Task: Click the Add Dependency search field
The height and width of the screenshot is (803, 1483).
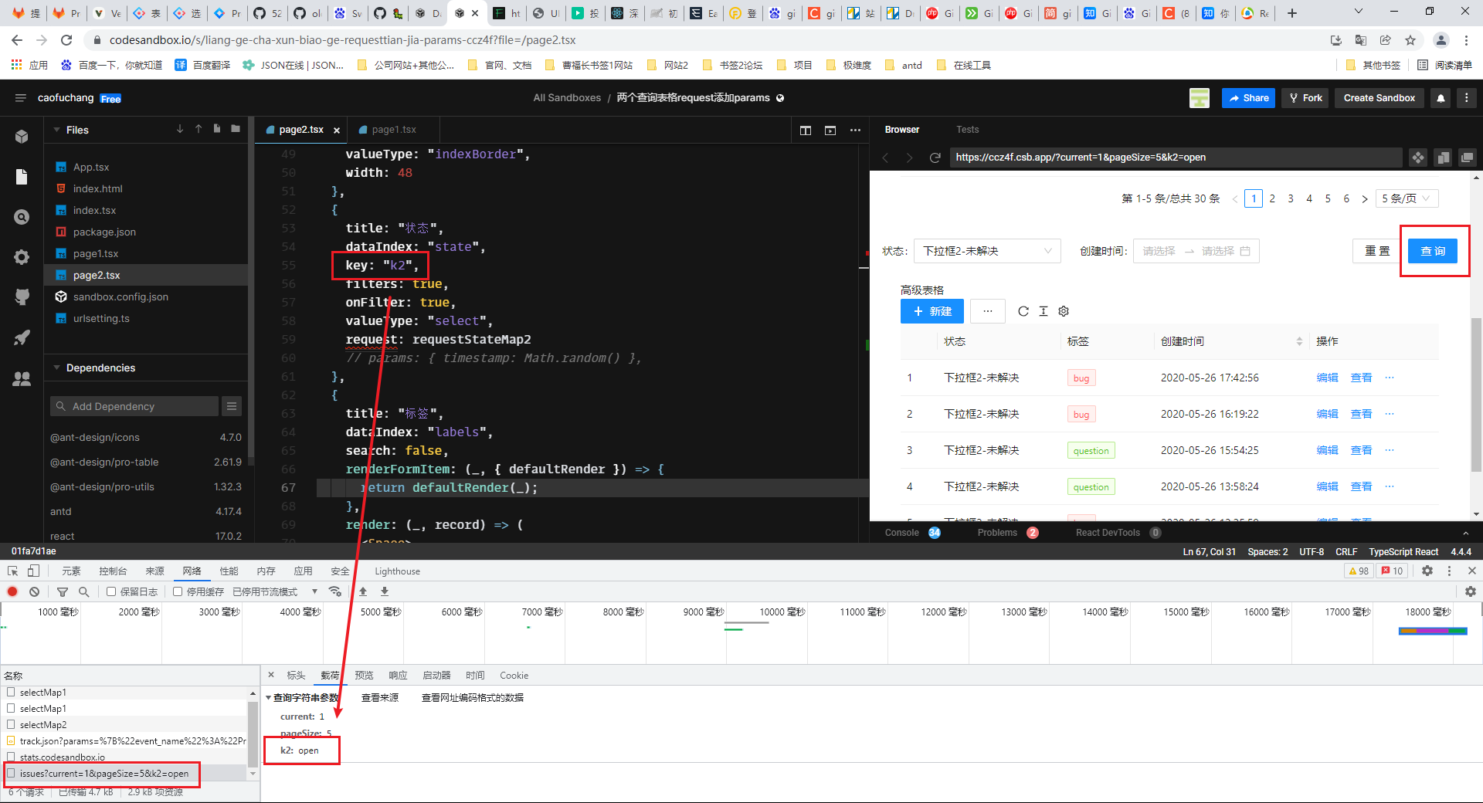Action: tap(134, 406)
